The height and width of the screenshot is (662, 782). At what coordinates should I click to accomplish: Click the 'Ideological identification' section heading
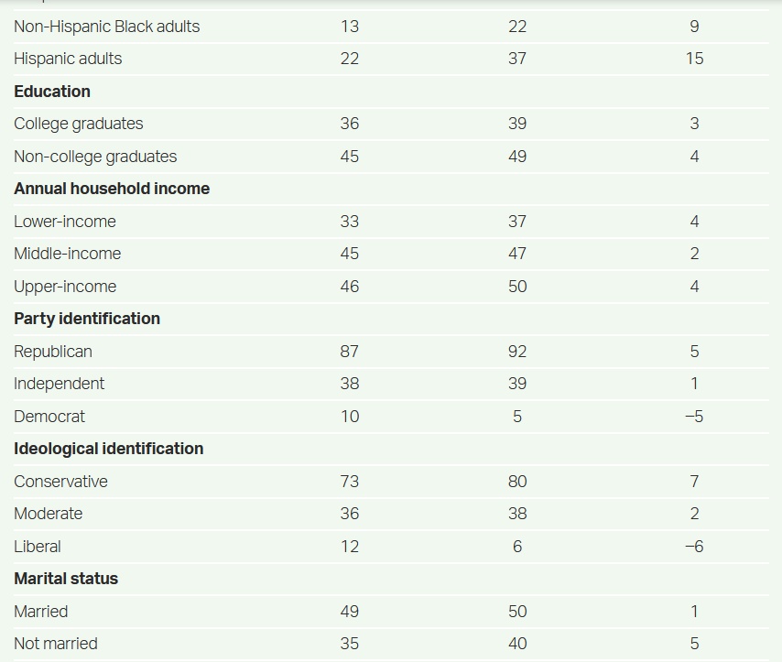pyautogui.click(x=109, y=449)
